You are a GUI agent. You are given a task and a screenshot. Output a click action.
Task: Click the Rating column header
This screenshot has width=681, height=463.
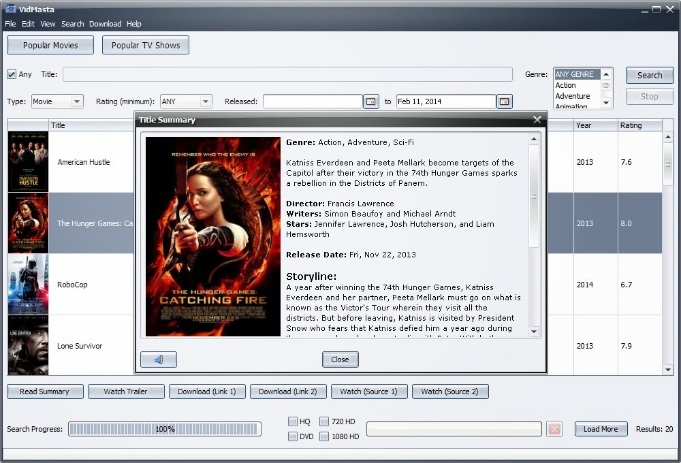pyautogui.click(x=639, y=125)
